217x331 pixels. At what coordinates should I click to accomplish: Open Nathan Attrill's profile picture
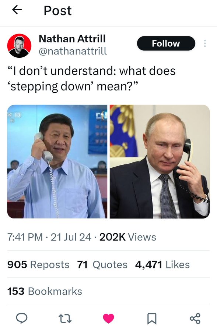pos(20,46)
